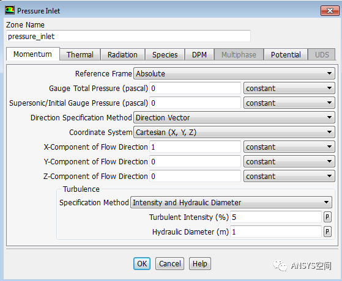The width and height of the screenshot is (342, 281).
Task: Switch to the Radiation tab
Action: point(122,54)
